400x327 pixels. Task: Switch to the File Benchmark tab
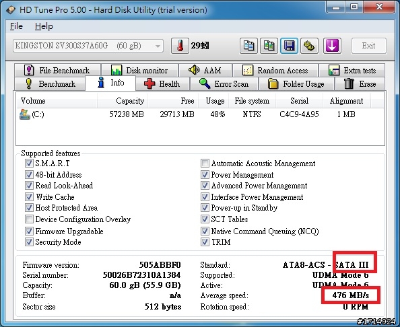point(57,71)
